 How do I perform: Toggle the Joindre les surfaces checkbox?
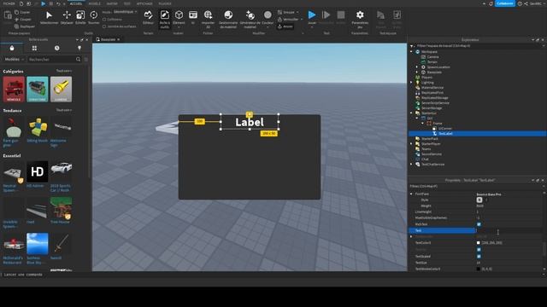coord(104,26)
